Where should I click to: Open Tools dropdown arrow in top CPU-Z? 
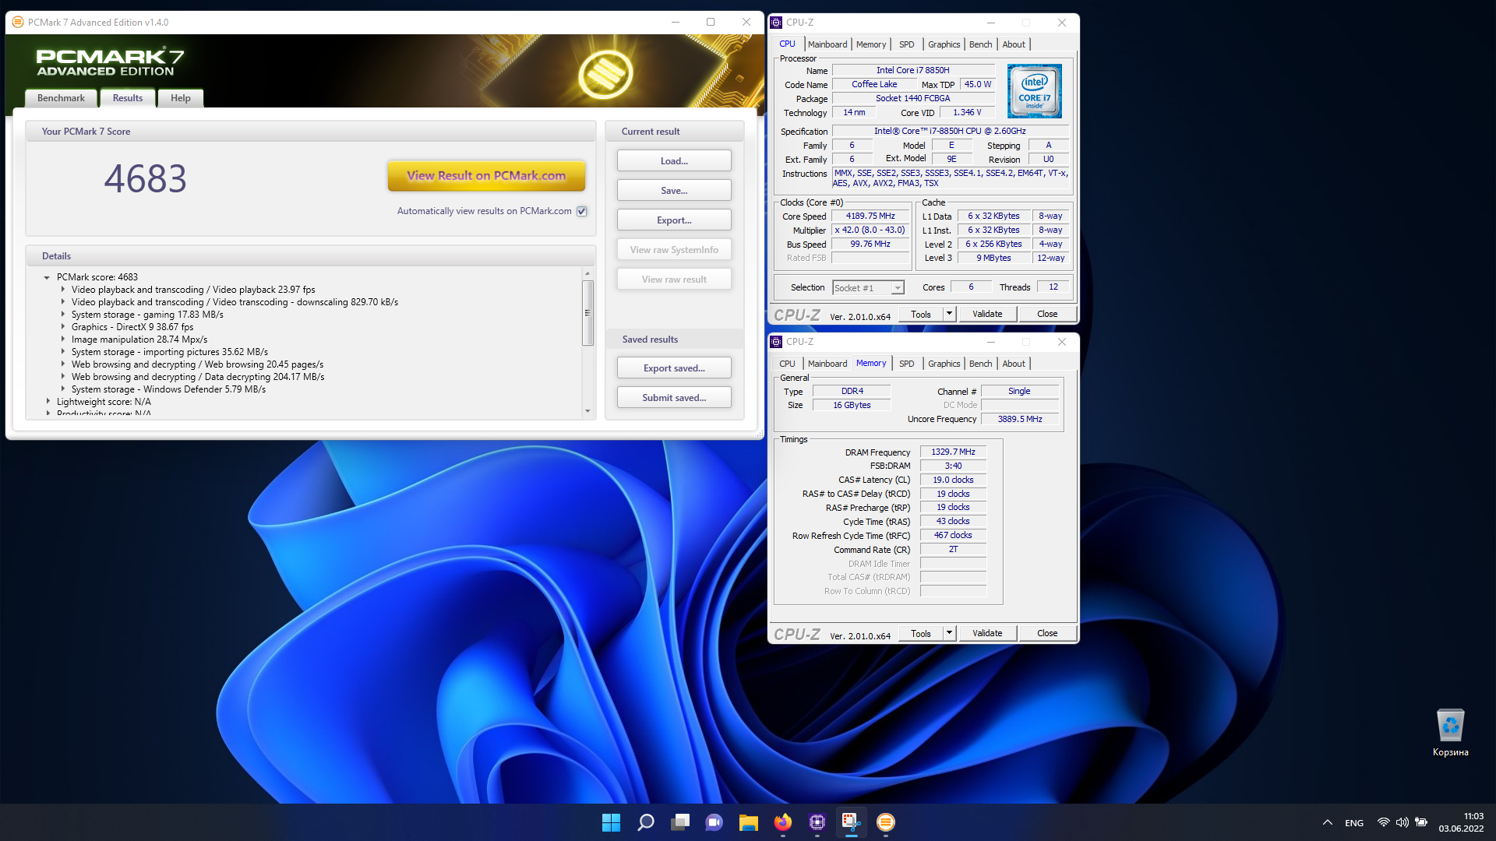pyautogui.click(x=949, y=314)
